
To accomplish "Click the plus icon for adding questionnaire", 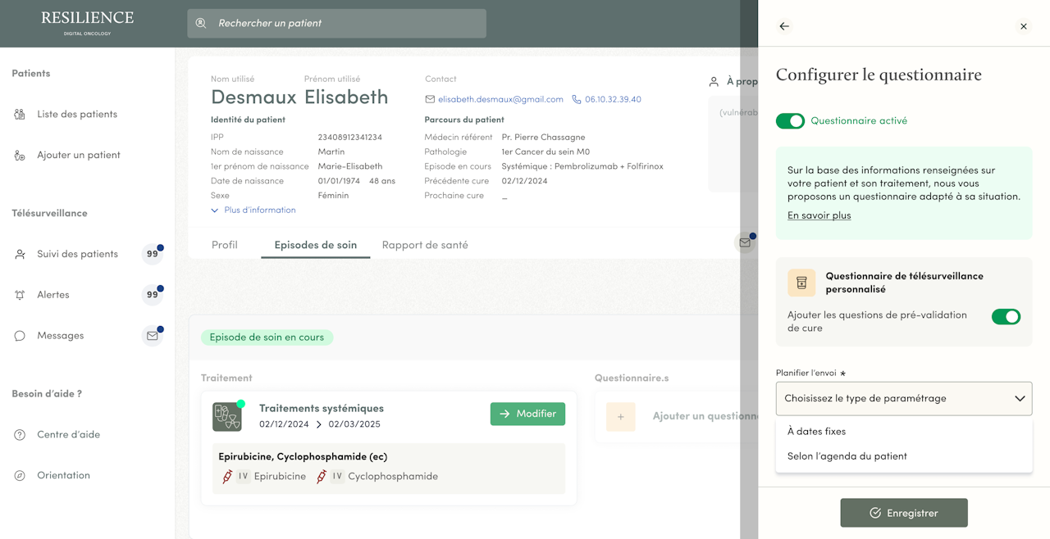I will point(621,417).
